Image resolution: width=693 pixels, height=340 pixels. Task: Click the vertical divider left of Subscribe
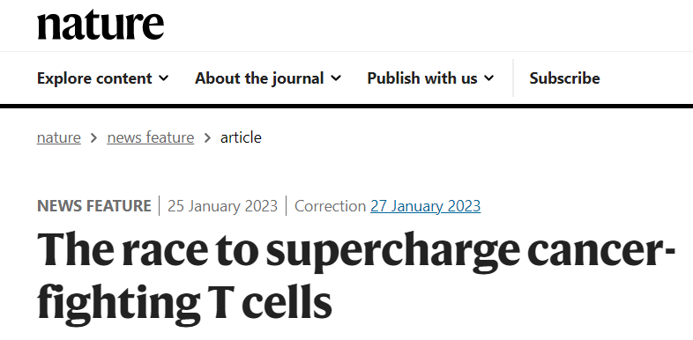513,78
